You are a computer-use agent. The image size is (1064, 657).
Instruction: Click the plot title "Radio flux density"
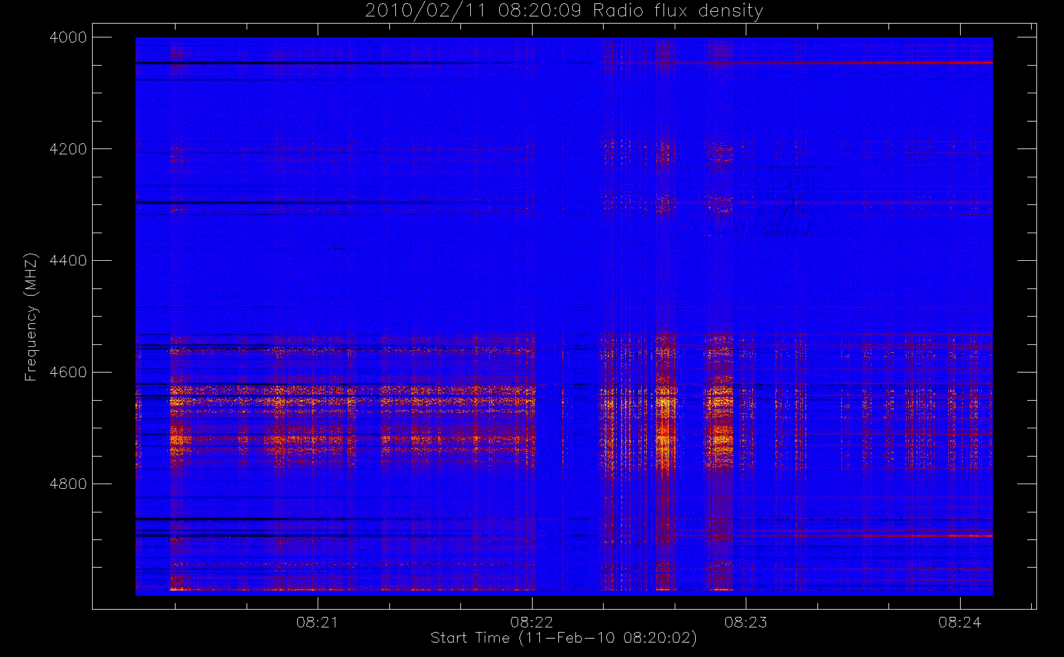click(678, 11)
